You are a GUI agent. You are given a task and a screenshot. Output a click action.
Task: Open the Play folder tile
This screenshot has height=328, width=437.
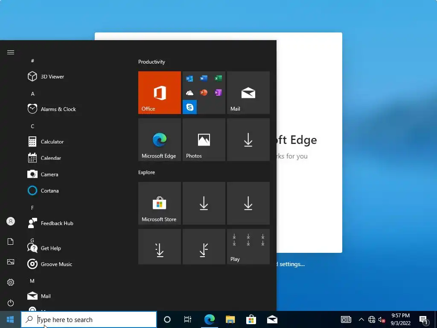(248, 246)
